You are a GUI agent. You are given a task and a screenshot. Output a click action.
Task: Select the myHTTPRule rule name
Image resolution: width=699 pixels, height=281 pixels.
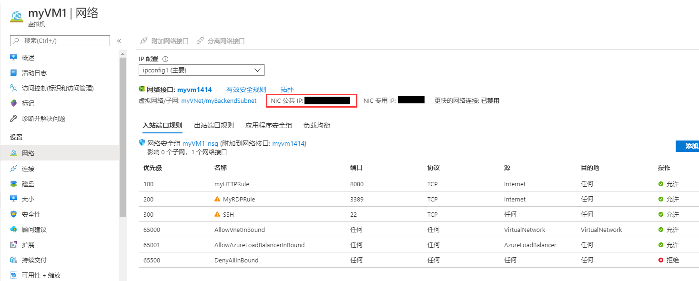[232, 184]
